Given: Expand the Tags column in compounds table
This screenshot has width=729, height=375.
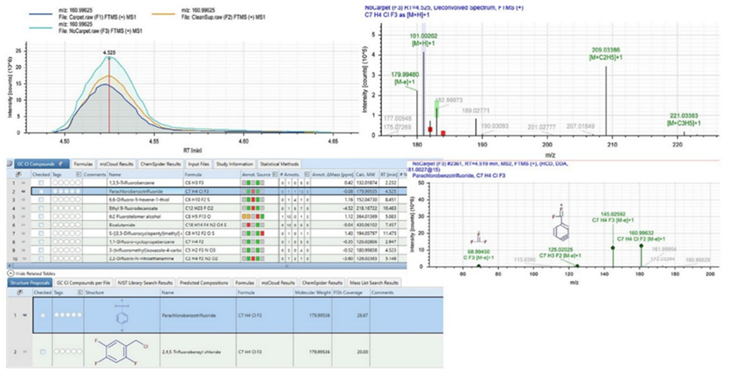Looking at the screenshot, I should pos(78,175).
